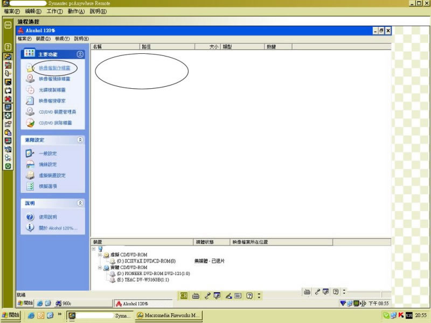The width and height of the screenshot is (431, 323).
Task: Click the question mark icon in pcAnywhere sidebar
Action: click(x=8, y=47)
